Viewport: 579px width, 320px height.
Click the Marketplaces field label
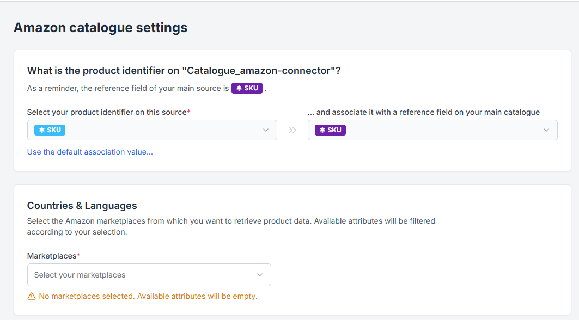tap(53, 256)
